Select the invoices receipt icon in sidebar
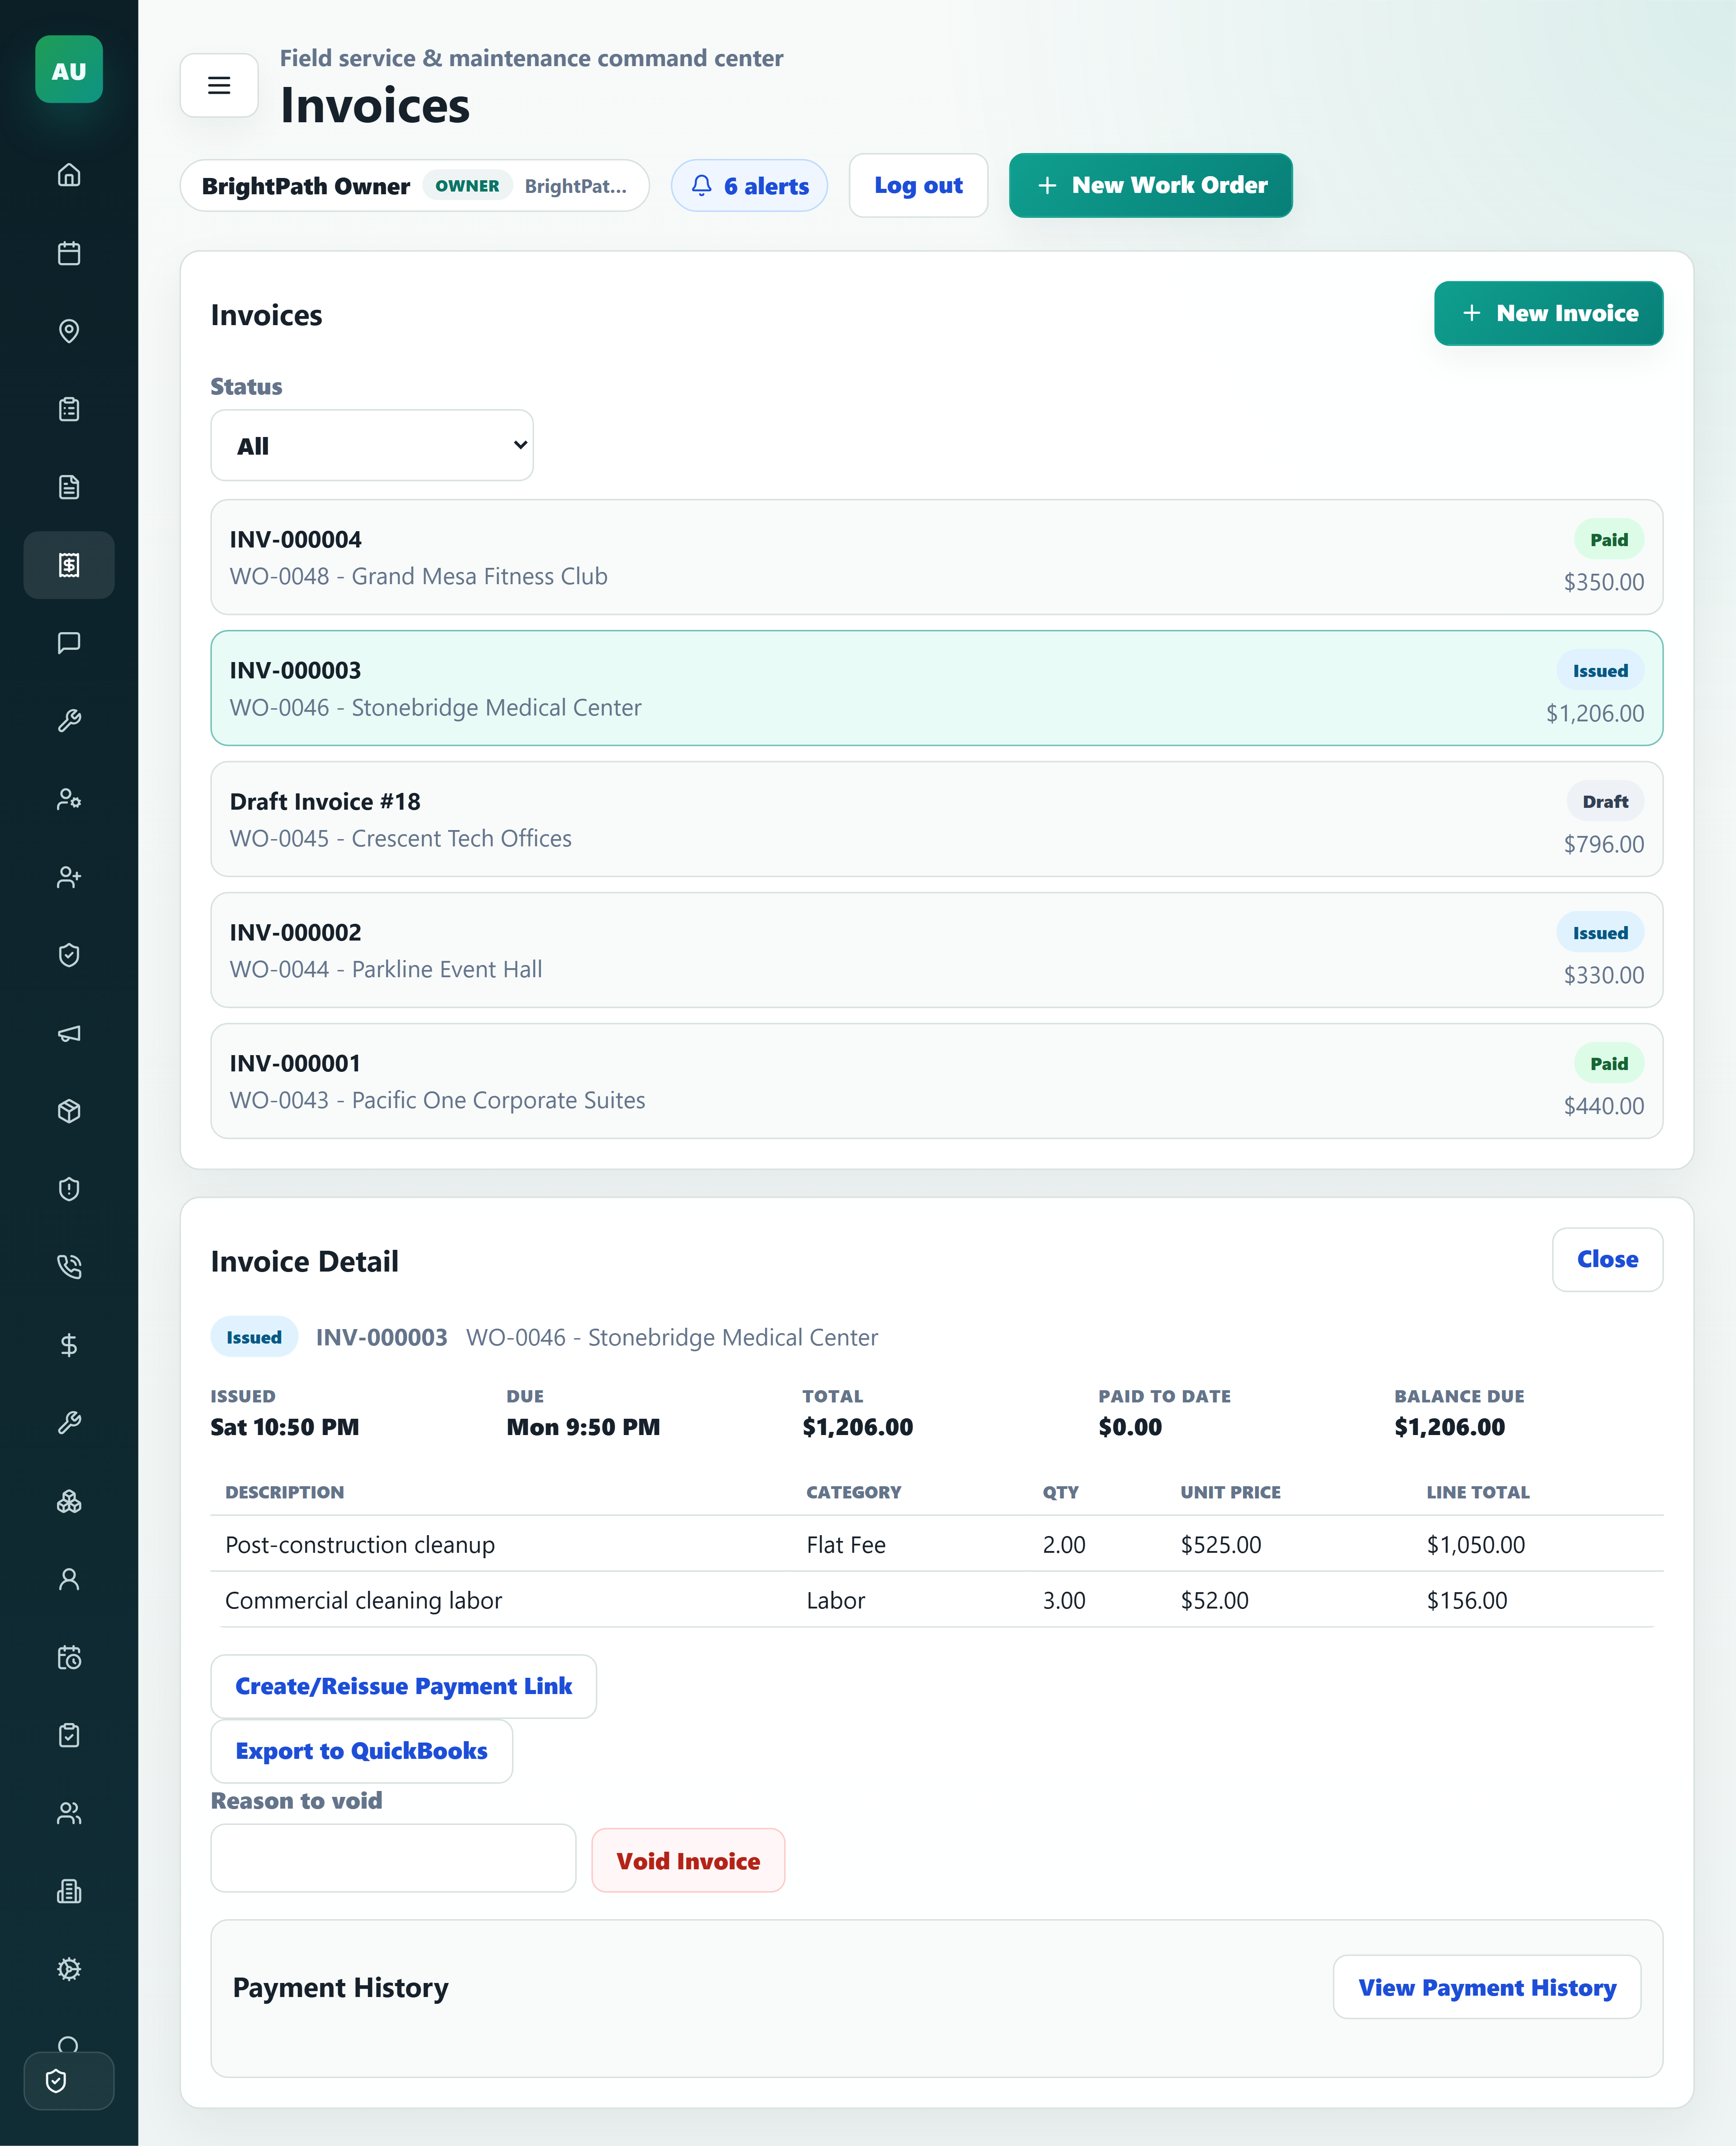 pos(69,565)
